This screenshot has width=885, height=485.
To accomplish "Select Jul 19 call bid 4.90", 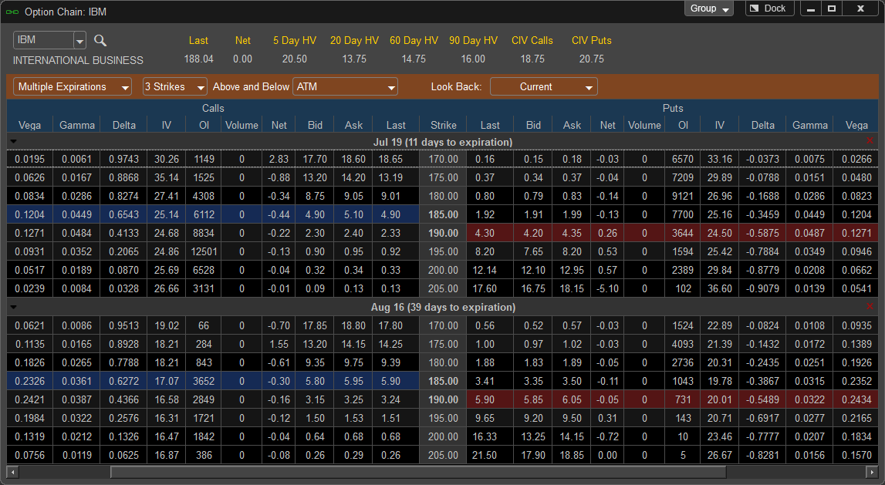I will tap(315, 215).
